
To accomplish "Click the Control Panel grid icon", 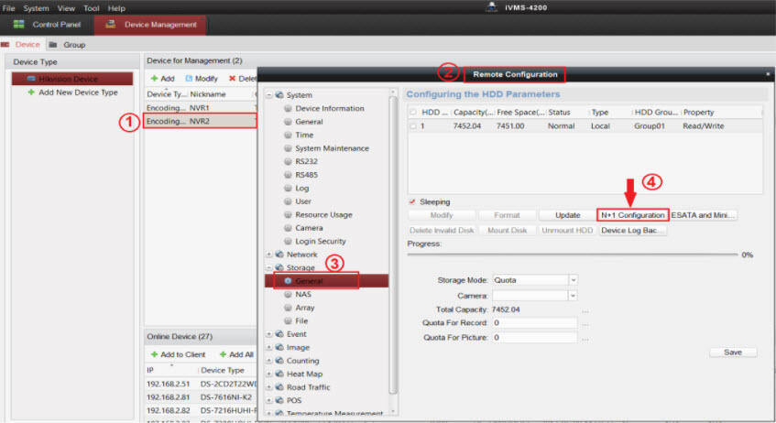I will click(x=18, y=24).
